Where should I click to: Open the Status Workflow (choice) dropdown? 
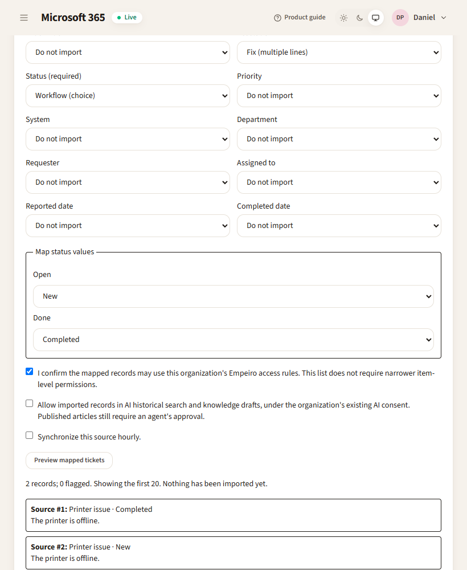click(x=128, y=96)
